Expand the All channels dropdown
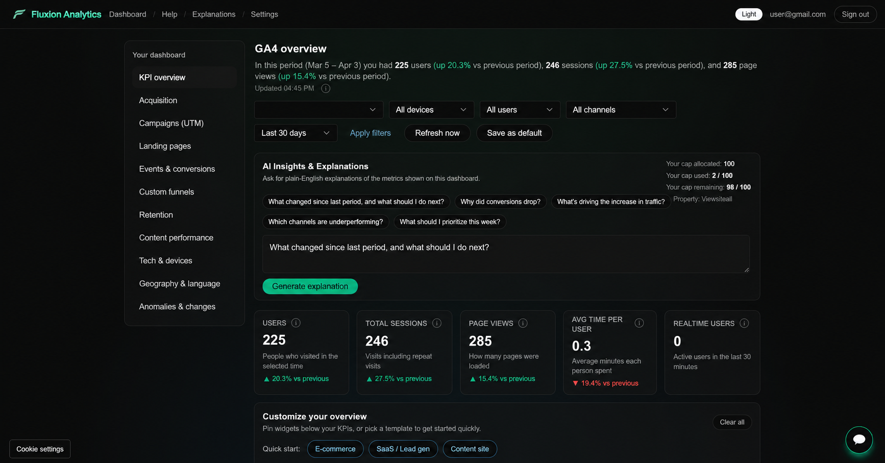Screen dimensions: 885x463 point(621,110)
